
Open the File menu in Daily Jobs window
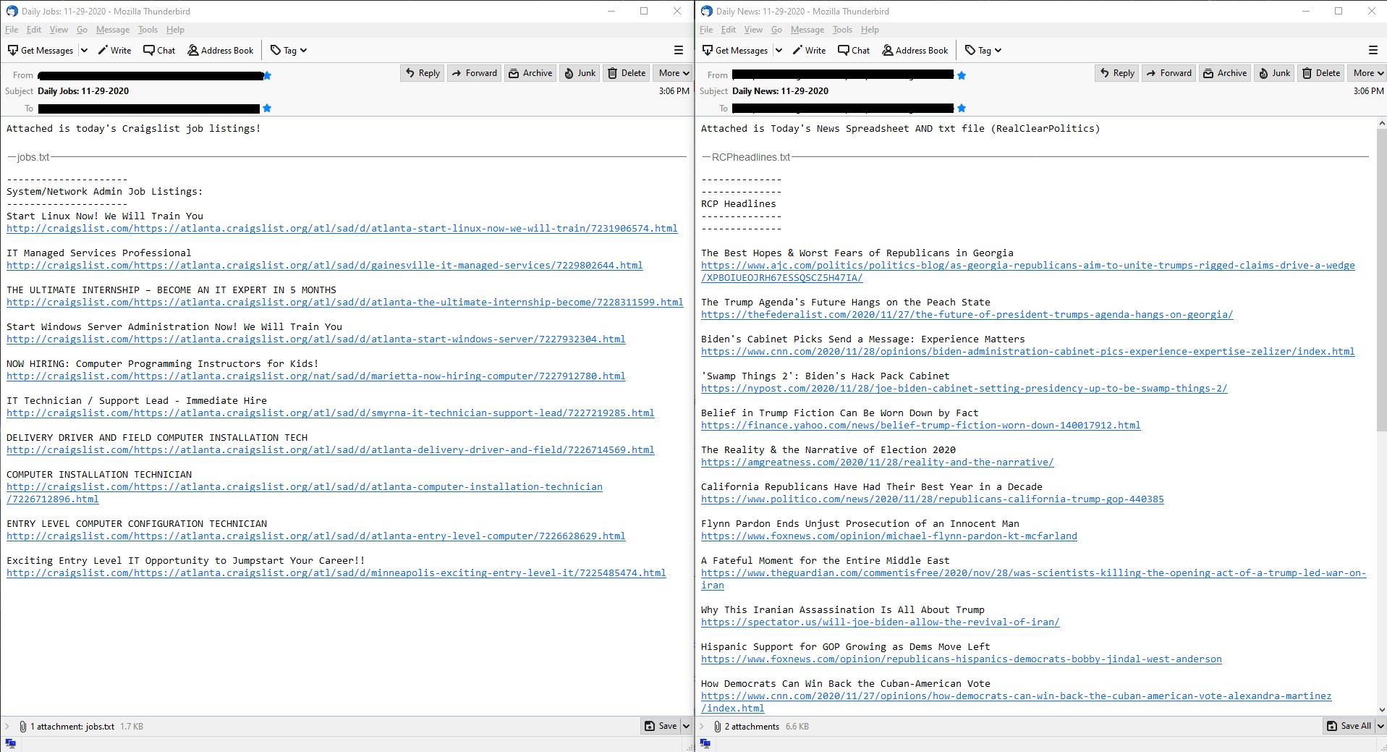[12, 30]
